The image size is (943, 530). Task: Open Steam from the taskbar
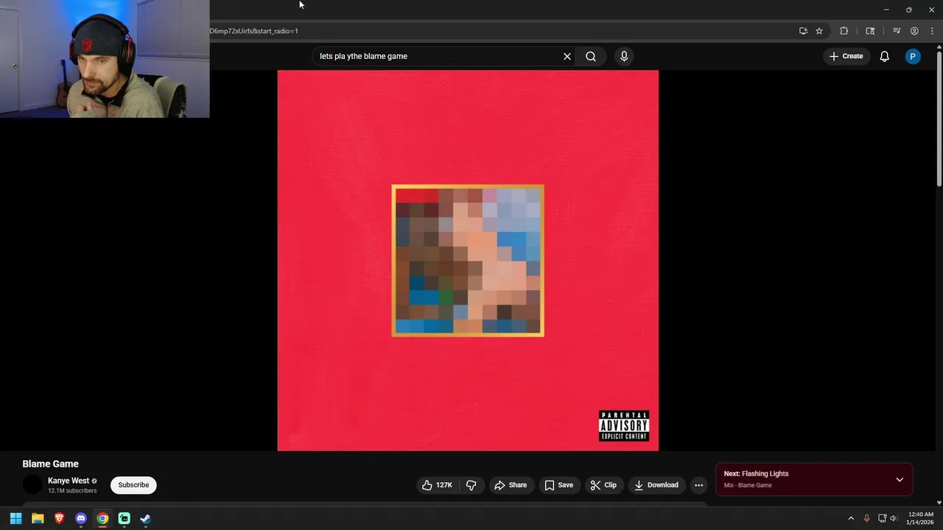coord(146,518)
